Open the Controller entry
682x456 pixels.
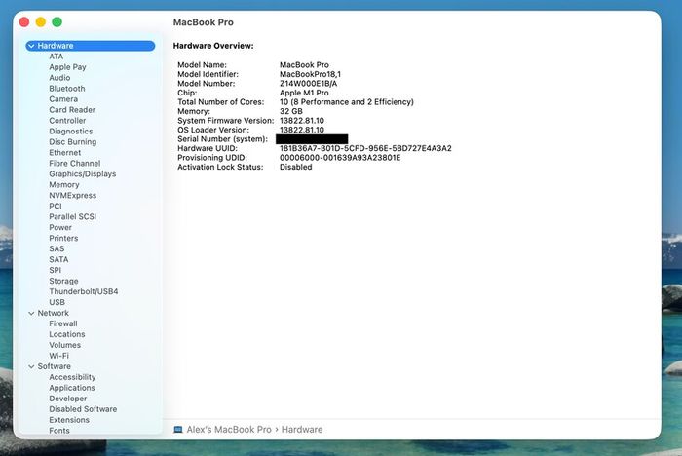[x=67, y=121]
